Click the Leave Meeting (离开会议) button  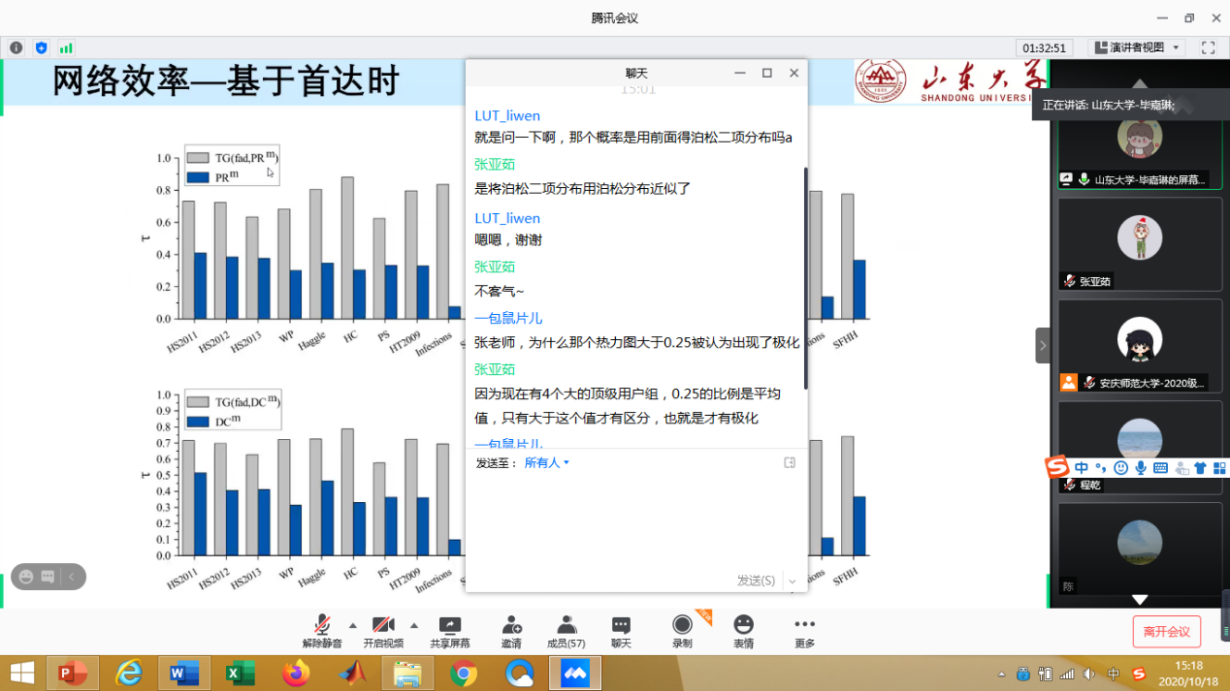coord(1166,632)
